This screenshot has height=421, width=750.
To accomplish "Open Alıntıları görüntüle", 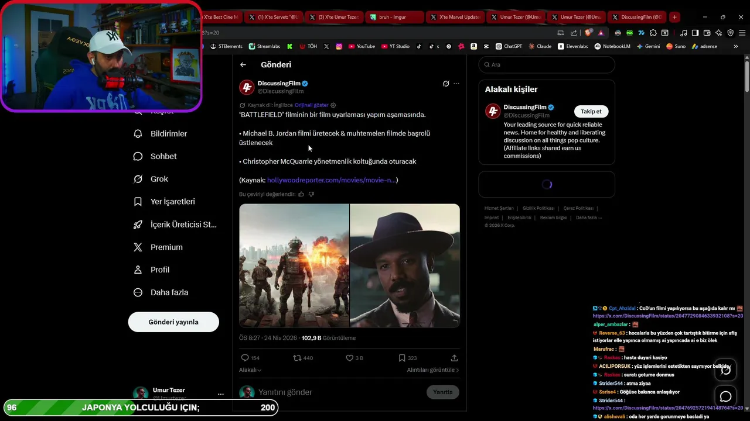I will [433, 370].
